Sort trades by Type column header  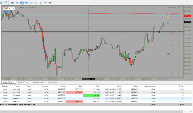point(29,86)
